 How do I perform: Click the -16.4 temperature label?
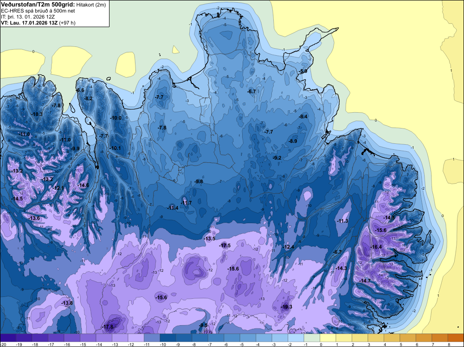[x=376, y=247]
